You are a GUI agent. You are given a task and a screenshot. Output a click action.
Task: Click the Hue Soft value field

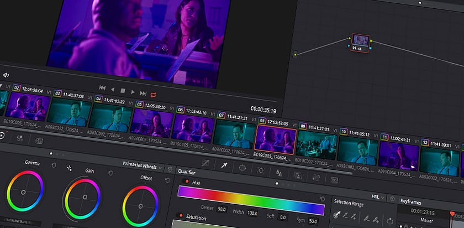[283, 217]
